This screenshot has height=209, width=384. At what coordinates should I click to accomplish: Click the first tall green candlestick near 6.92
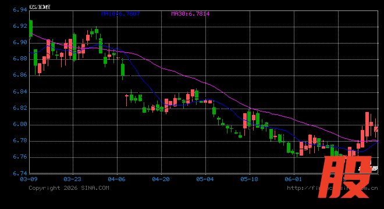click(31, 29)
